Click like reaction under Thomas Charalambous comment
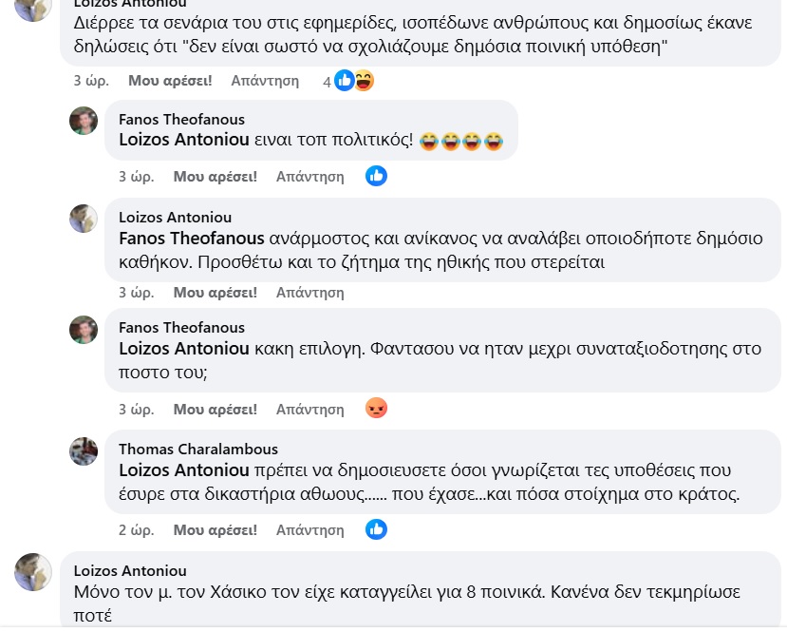The image size is (787, 632). tap(377, 529)
